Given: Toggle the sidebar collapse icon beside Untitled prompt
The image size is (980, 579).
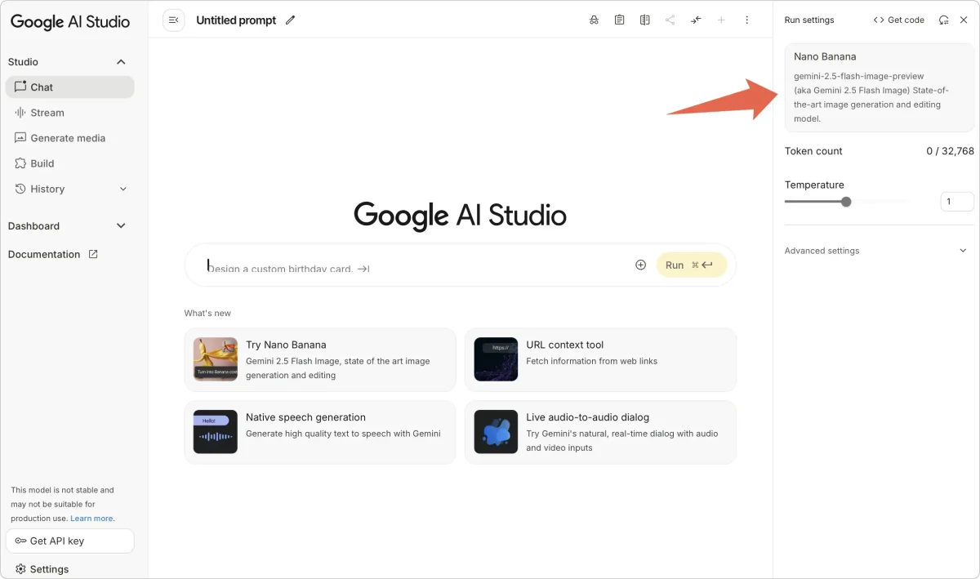Looking at the screenshot, I should pyautogui.click(x=173, y=20).
